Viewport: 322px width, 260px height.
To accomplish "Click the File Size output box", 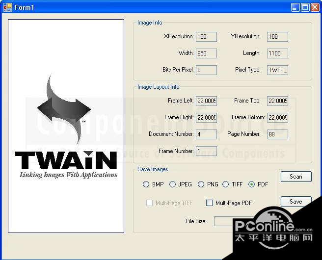I will click(x=224, y=221).
